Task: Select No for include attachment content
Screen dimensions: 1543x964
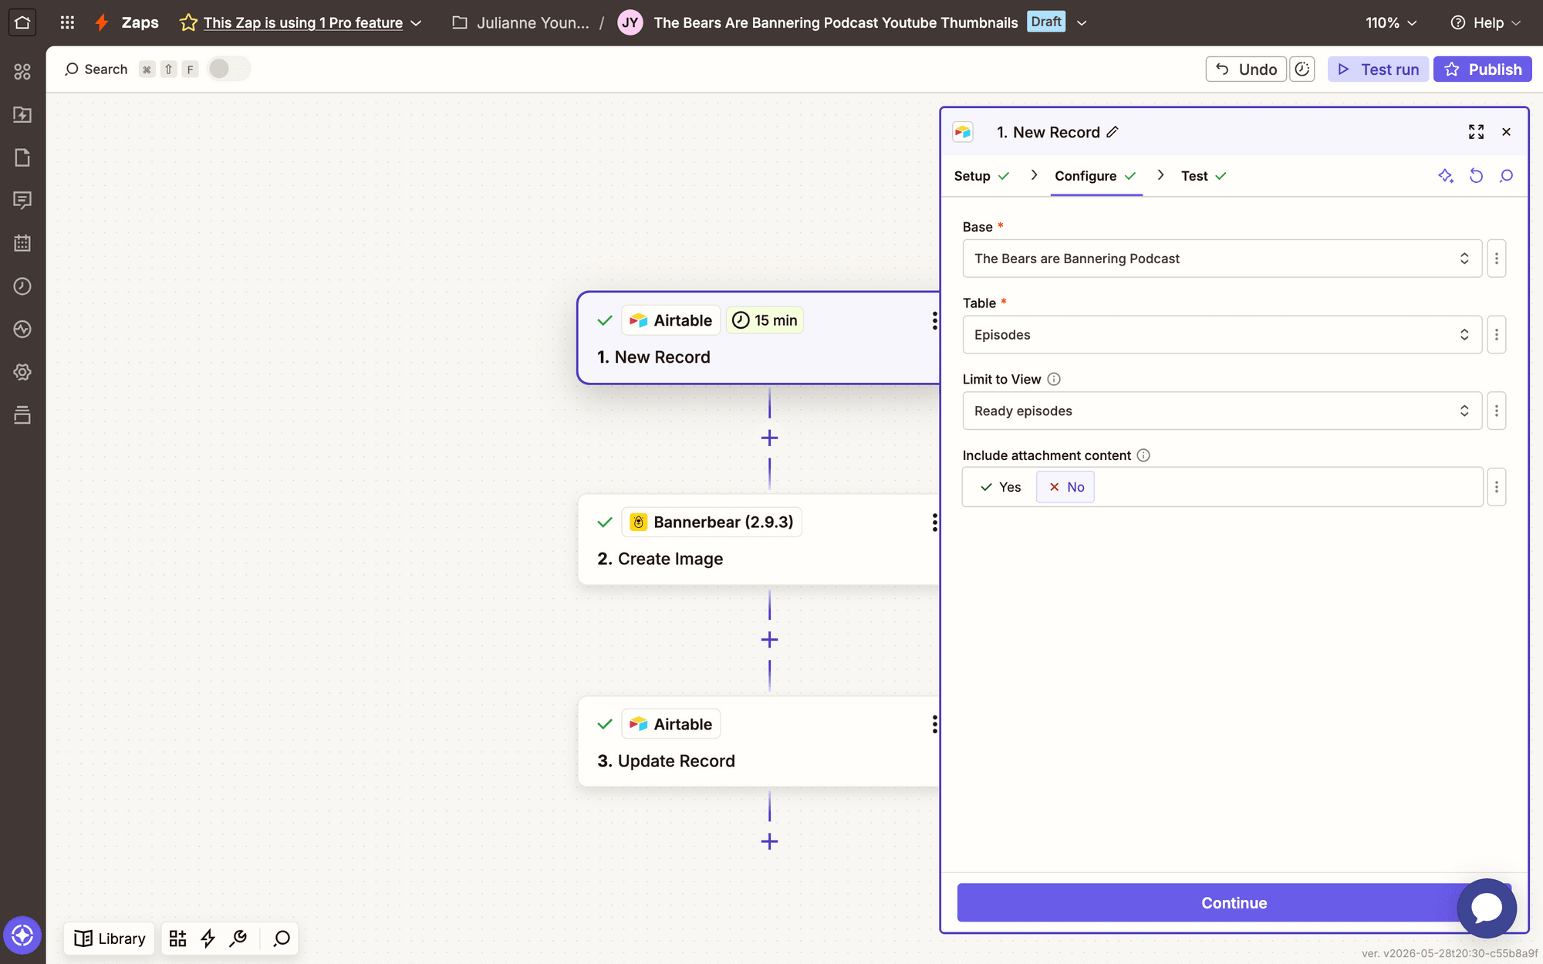Action: (1065, 487)
